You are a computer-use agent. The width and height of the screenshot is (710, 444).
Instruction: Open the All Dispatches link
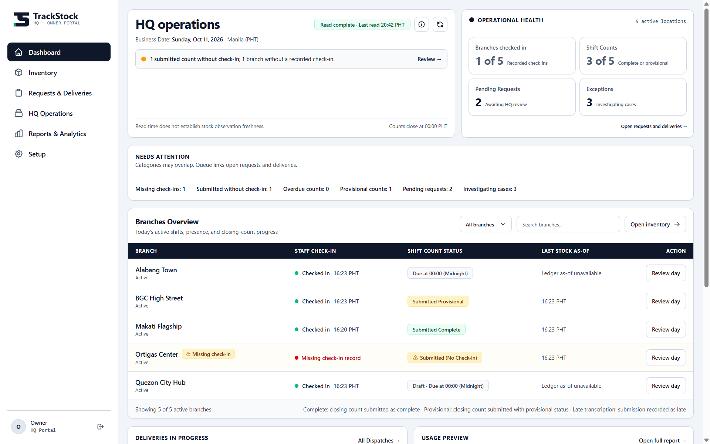pos(379,440)
